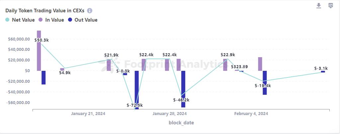Click the block_date axis title
Image resolution: width=340 pixels, height=134 pixels.
click(x=181, y=123)
